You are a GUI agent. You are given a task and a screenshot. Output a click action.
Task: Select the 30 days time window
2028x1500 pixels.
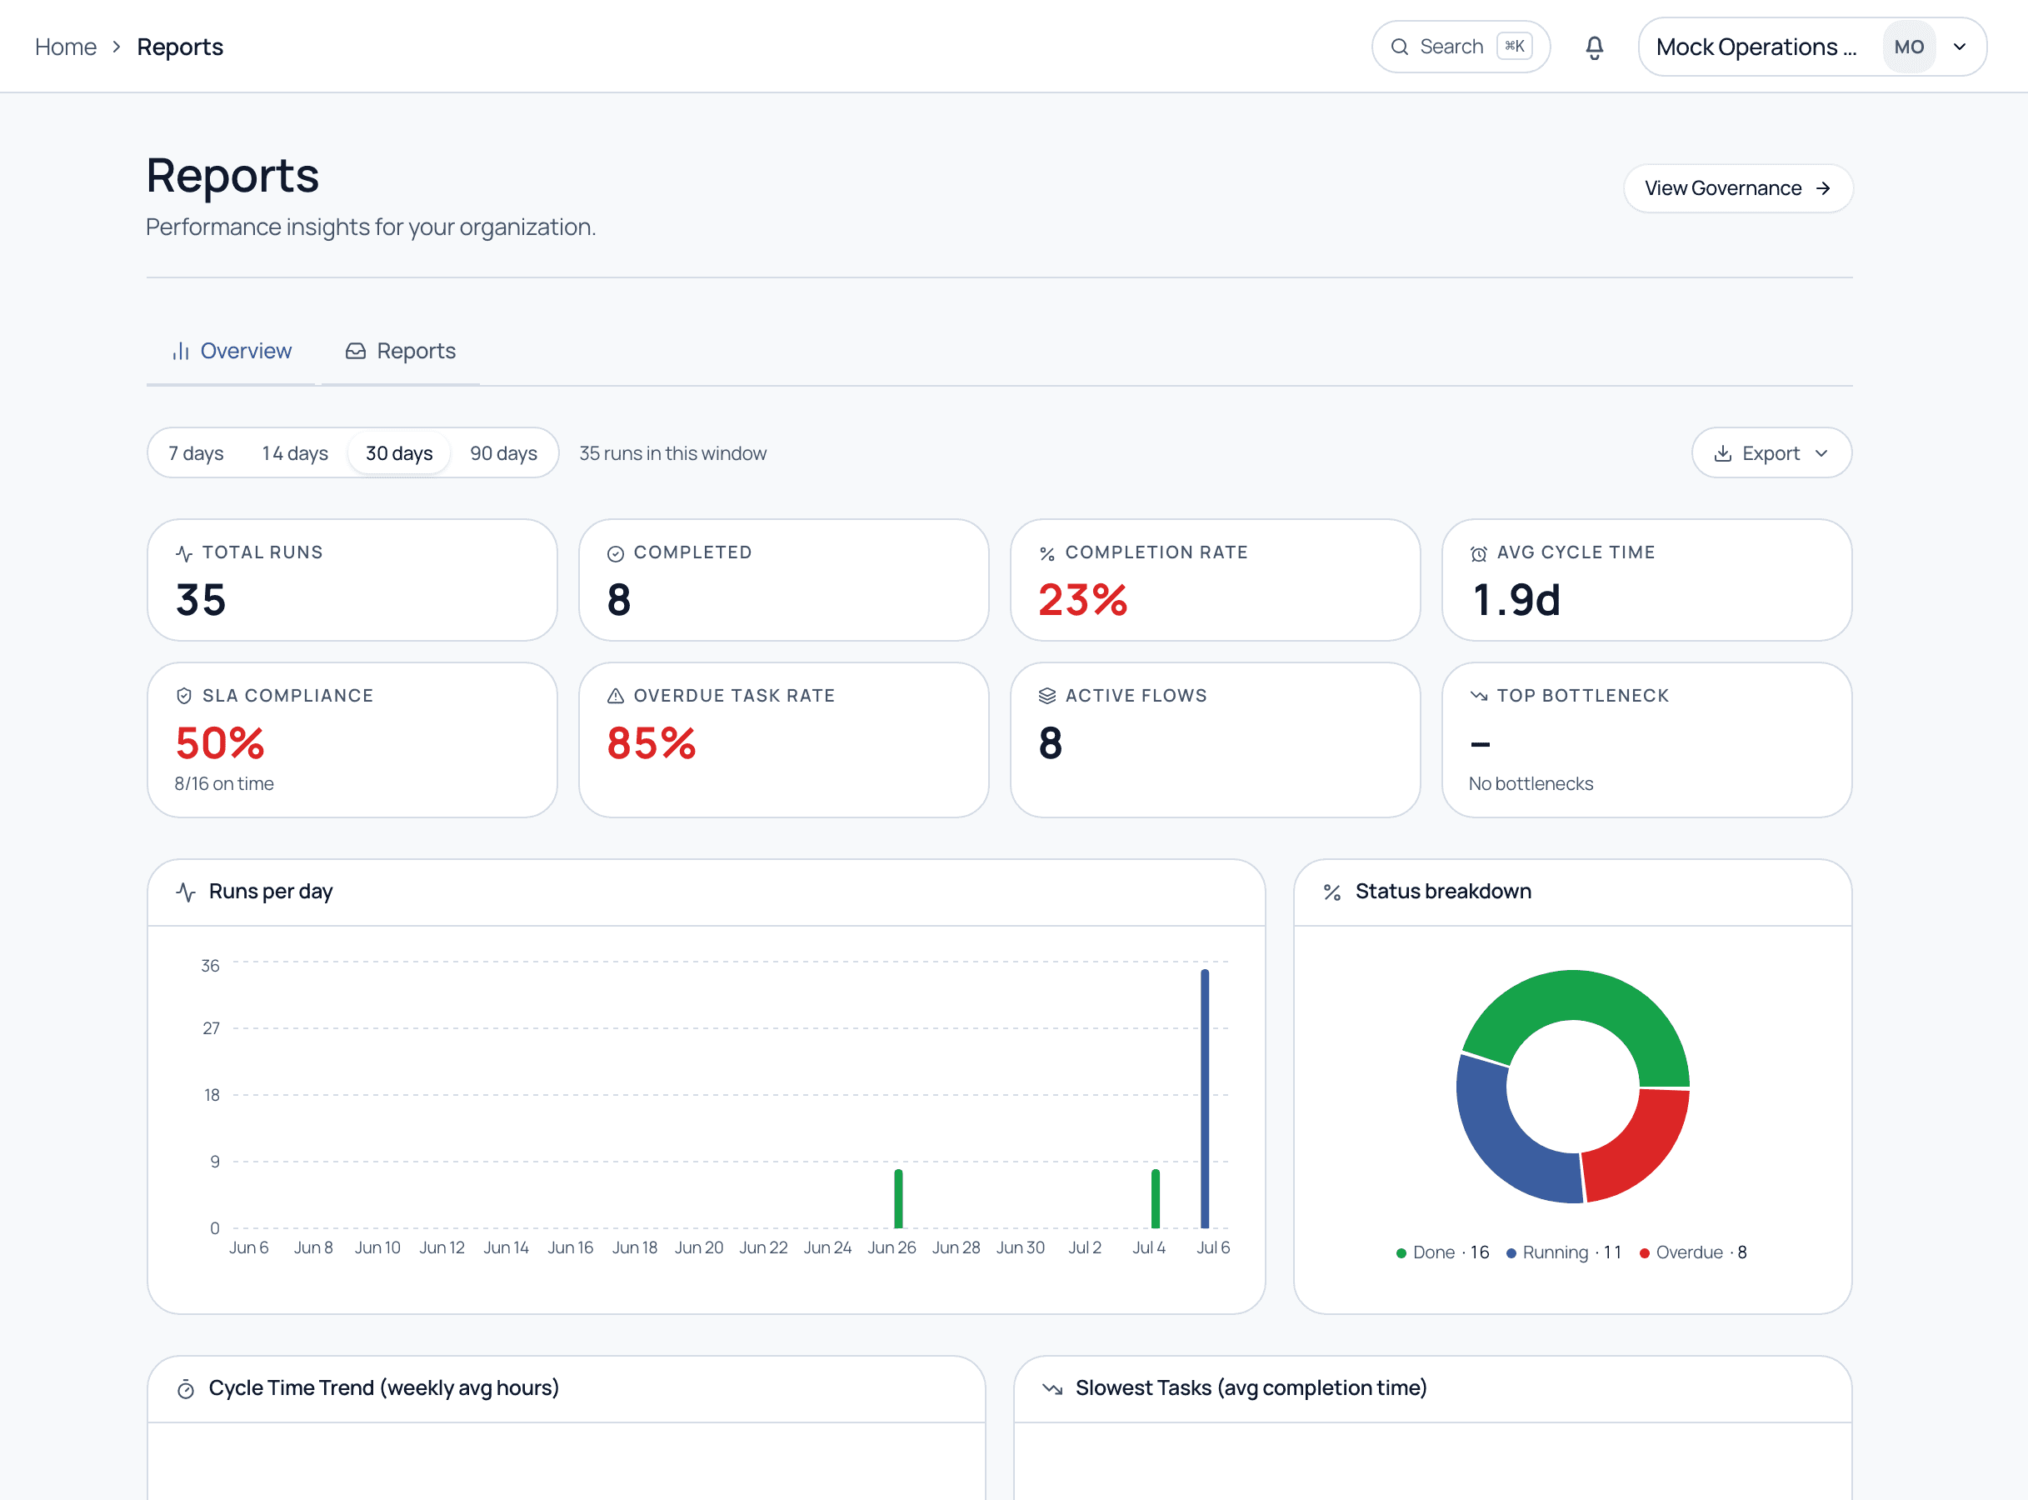[x=399, y=453]
